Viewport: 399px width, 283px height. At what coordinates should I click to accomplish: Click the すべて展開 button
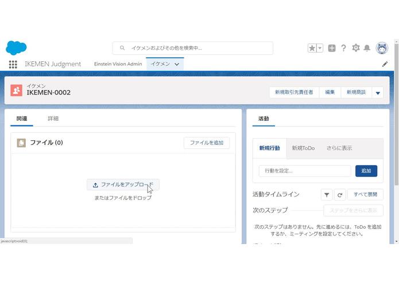pos(365,195)
